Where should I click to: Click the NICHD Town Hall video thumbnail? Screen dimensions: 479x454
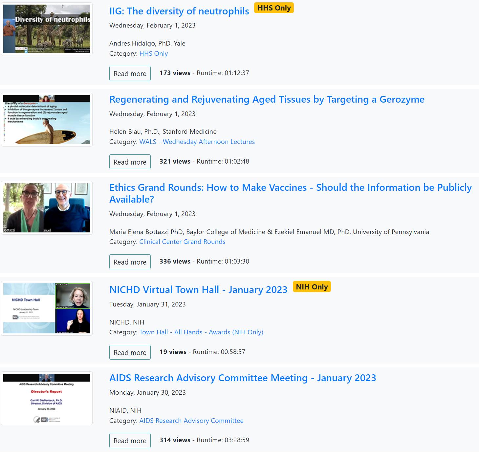[x=47, y=308]
